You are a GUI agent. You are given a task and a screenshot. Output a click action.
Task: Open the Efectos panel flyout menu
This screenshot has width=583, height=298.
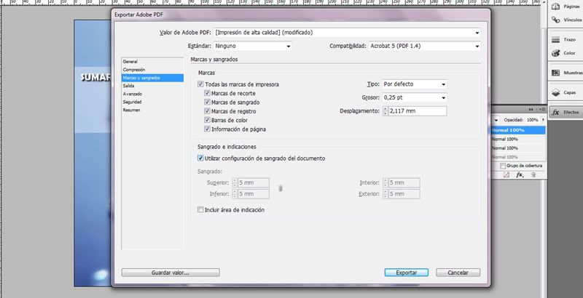coord(542,109)
